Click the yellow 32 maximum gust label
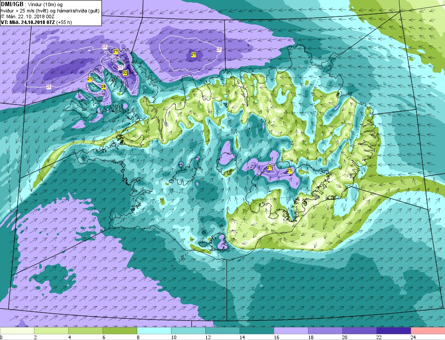Image resolution: width=445 pixels, height=340 pixels. coord(125,73)
